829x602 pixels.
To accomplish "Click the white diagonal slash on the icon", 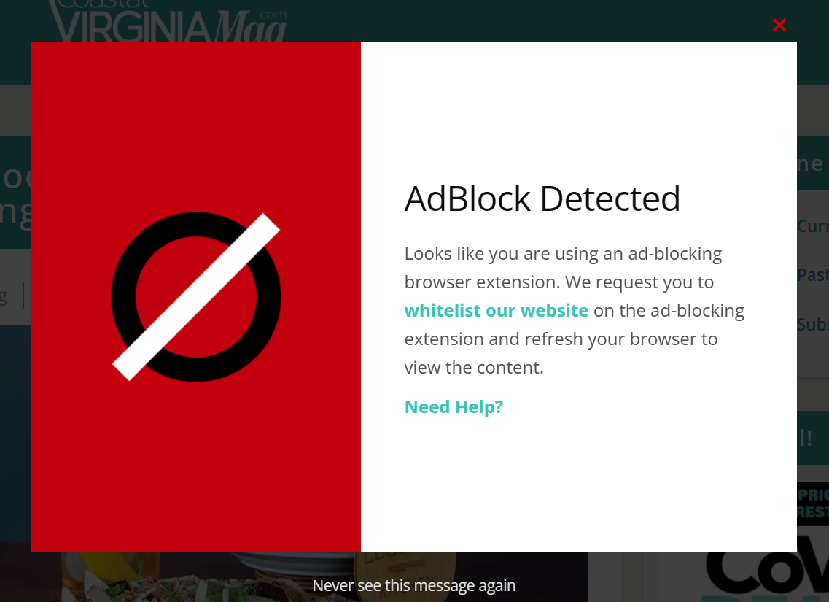I will pos(196,297).
